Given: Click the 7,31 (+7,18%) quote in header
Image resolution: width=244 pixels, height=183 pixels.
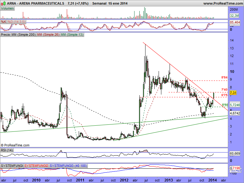Looking at the screenshot, I should coord(78,3).
